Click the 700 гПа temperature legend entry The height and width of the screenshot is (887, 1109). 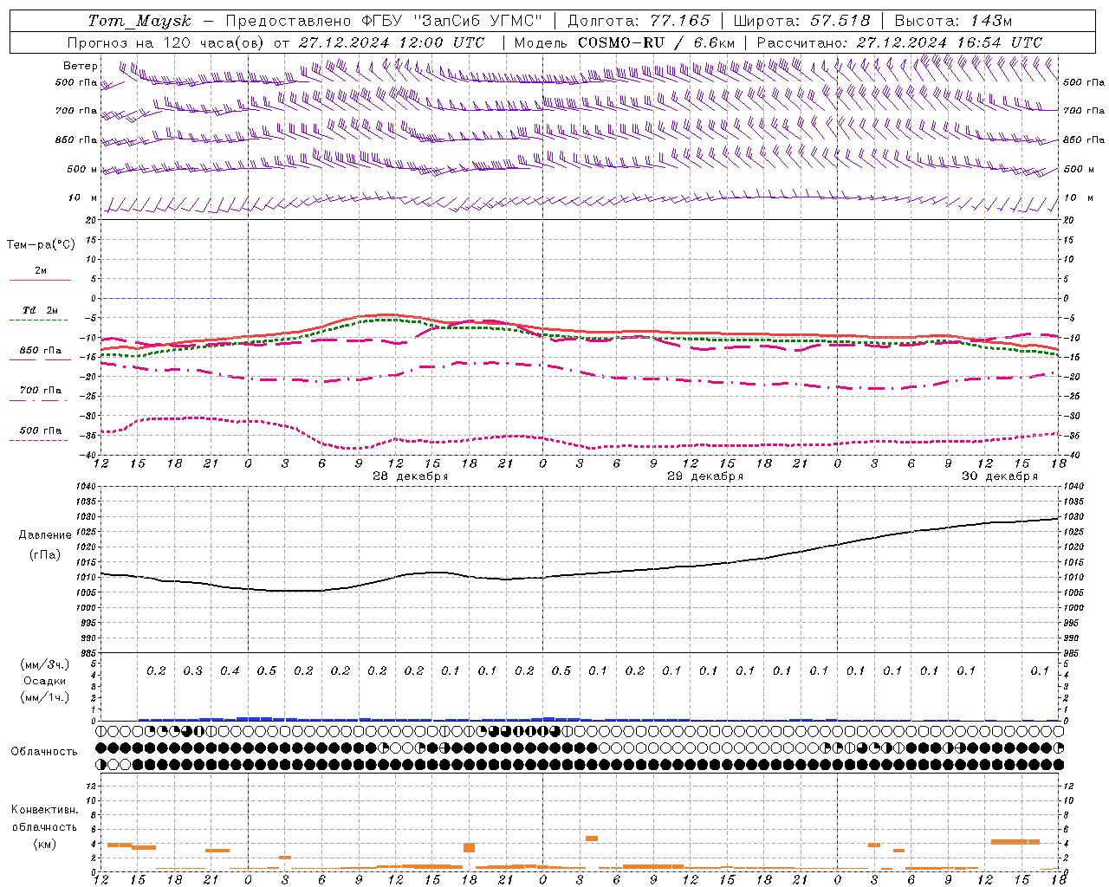[x=41, y=390]
